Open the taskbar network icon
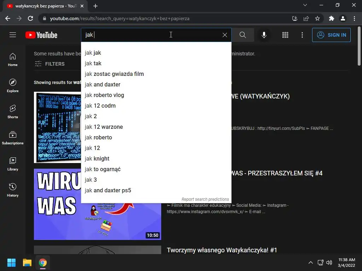Screen dimensions: 362x271 click(x=320, y=263)
